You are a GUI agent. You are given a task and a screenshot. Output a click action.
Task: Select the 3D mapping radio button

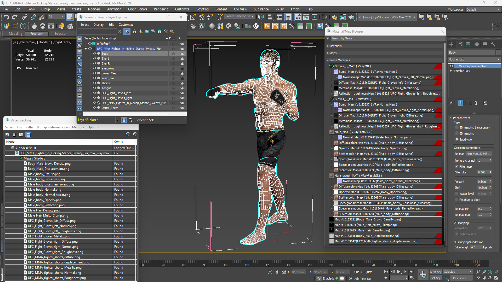click(x=457, y=133)
